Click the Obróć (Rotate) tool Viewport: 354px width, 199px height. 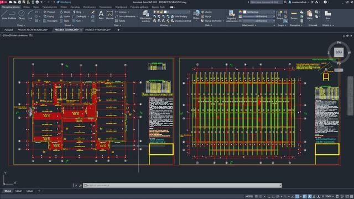[x=65, y=12]
